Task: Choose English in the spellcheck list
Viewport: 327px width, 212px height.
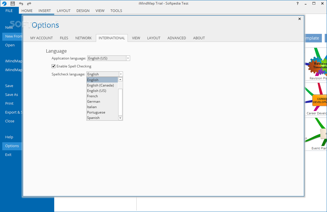Action: click(x=102, y=80)
